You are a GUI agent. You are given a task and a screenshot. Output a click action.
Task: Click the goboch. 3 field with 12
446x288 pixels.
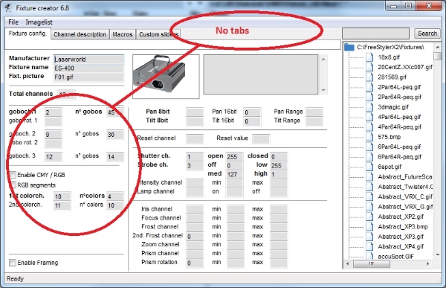click(53, 157)
